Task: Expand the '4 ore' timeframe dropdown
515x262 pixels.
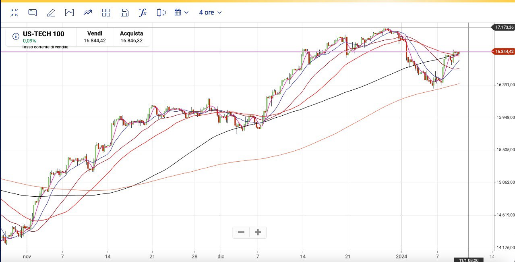Action: [x=210, y=12]
